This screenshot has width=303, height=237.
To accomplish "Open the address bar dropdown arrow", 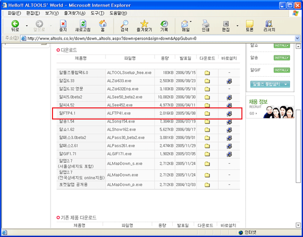I will pos(297,38).
